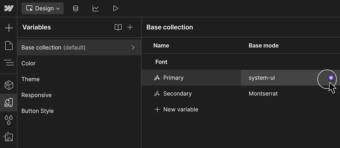Click the purple dot on Primary row
Screen dimensions: 340x148
[x=331, y=78]
